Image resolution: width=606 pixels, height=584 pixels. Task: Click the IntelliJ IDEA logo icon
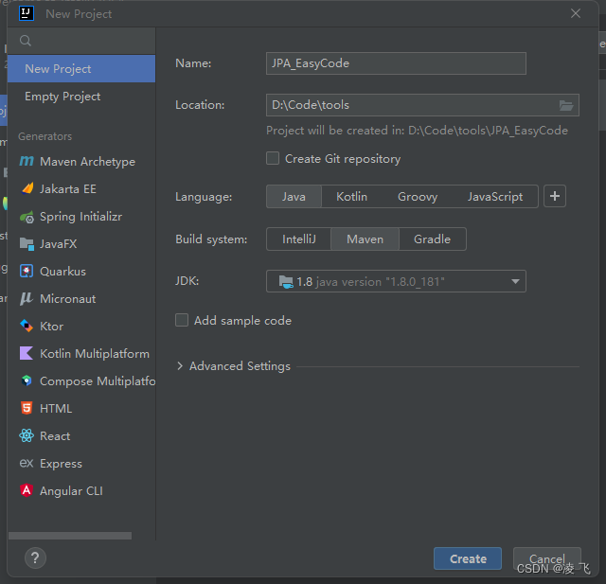[27, 13]
